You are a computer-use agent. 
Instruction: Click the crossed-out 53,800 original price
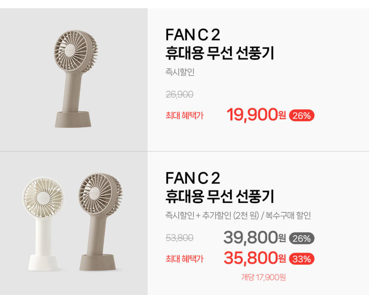(179, 238)
